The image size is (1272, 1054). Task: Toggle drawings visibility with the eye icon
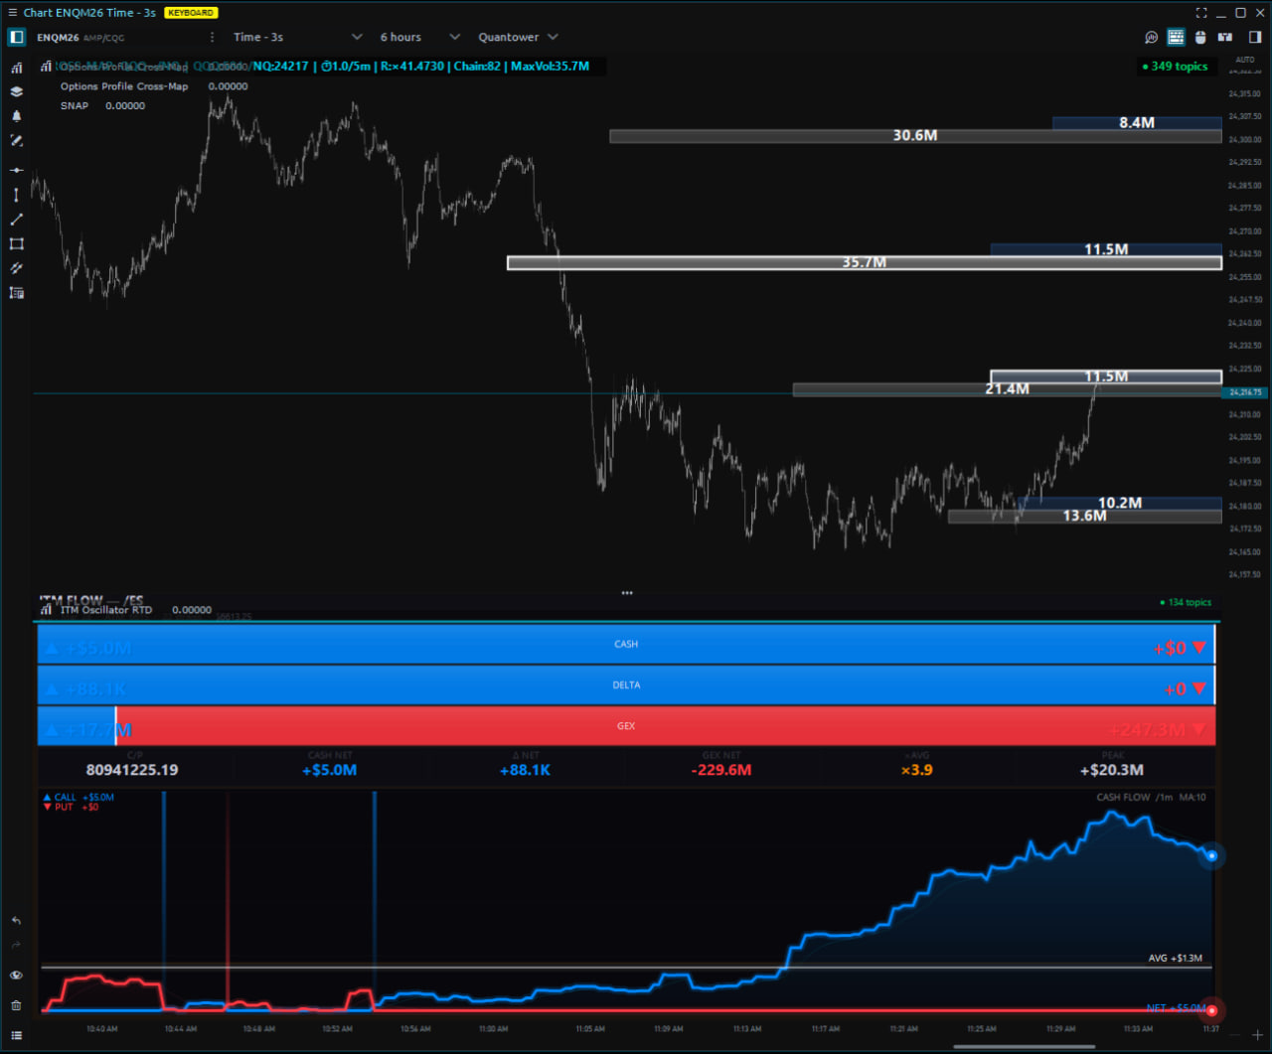coord(16,976)
